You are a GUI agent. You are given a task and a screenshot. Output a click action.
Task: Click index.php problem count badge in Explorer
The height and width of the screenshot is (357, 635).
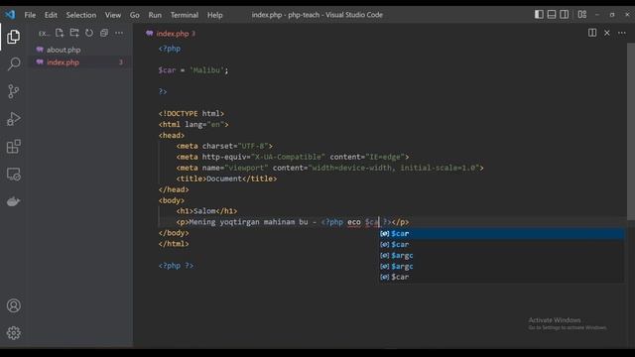pyautogui.click(x=121, y=62)
